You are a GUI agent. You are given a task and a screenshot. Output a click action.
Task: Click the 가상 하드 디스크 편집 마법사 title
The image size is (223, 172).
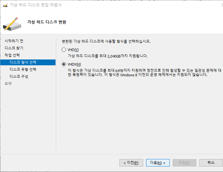[x=36, y=5]
